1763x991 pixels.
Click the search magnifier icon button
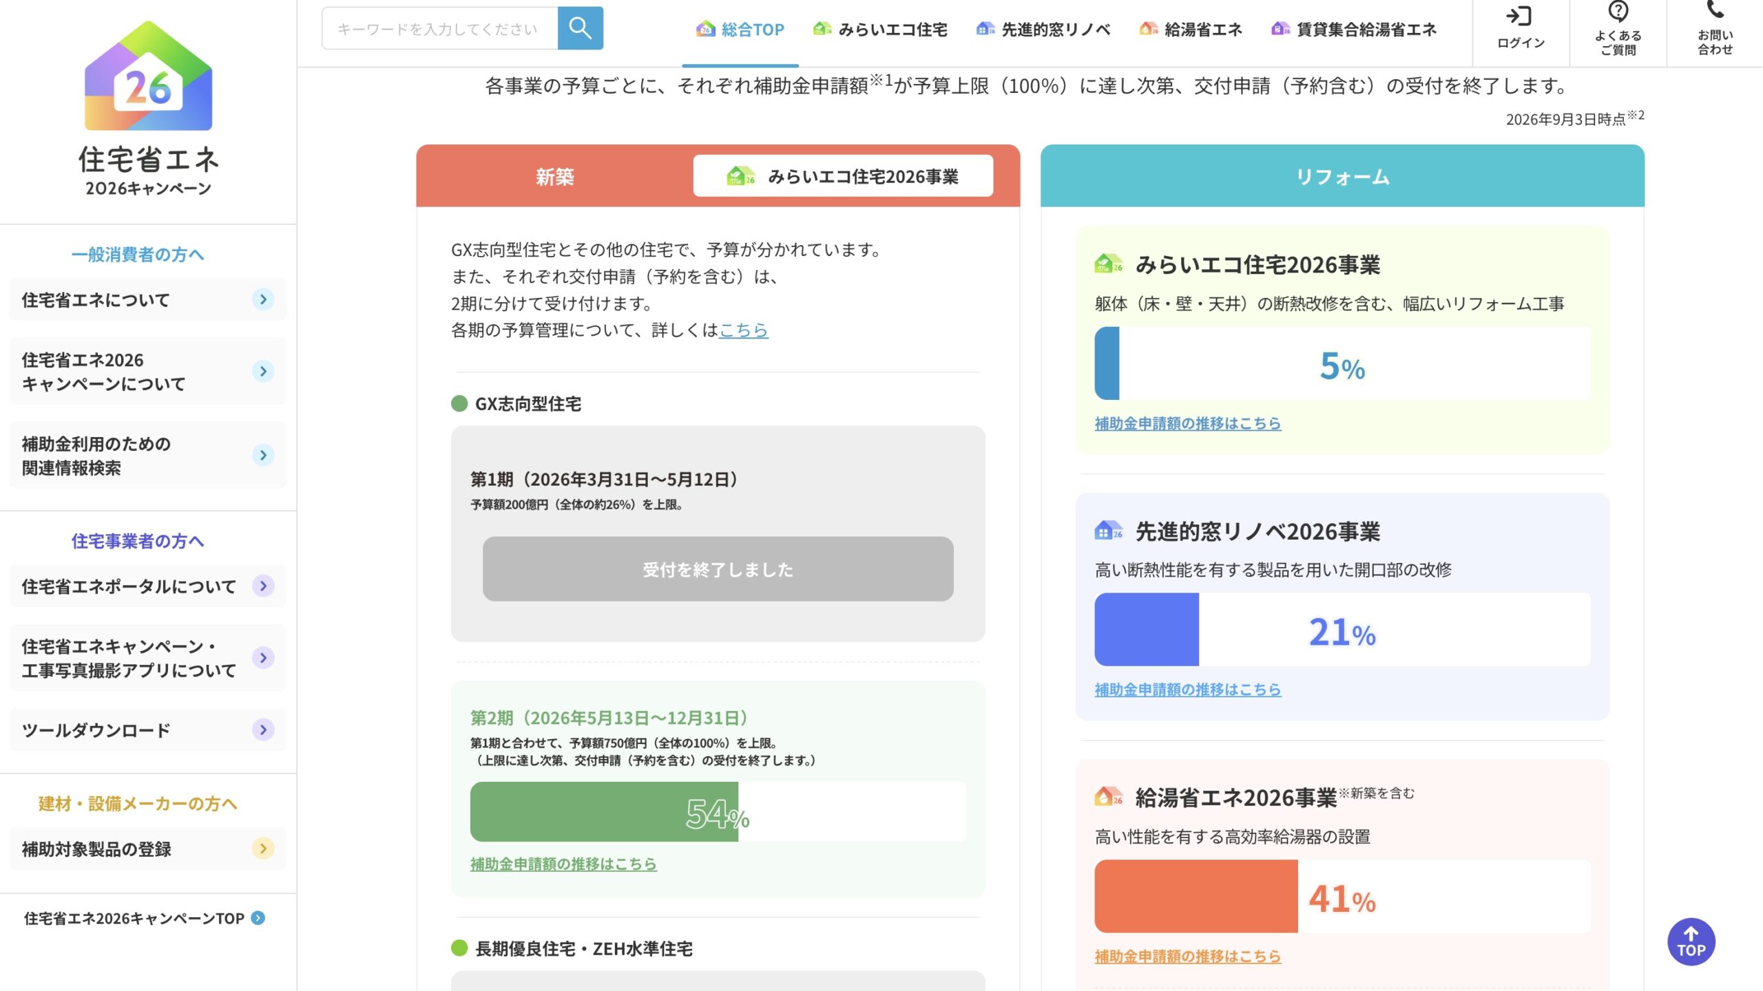580,28
